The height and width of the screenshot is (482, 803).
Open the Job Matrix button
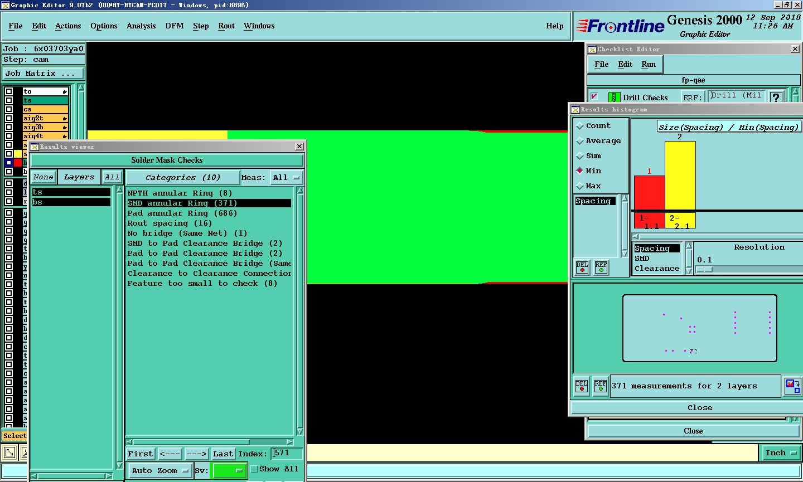(43, 73)
